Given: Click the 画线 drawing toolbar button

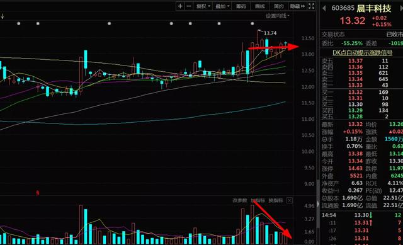Looking at the screenshot, I should [x=259, y=6].
